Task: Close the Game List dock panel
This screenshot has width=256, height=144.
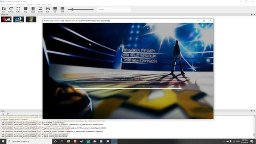Action: coord(254,14)
